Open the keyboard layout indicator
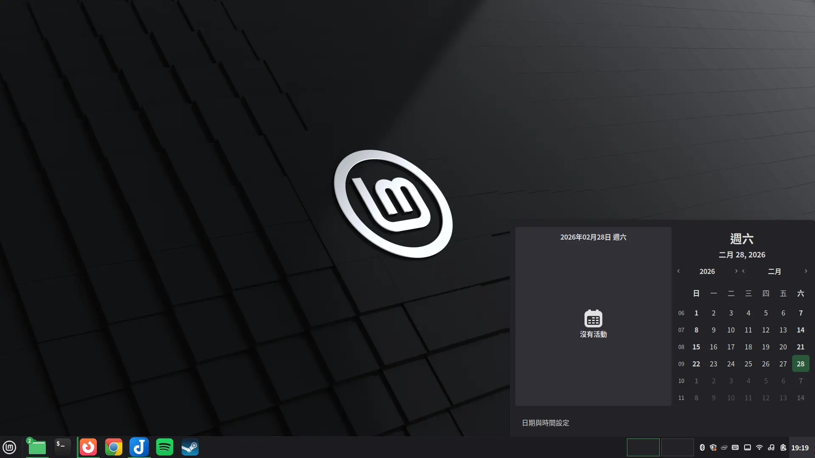The width and height of the screenshot is (815, 458). (x=735, y=447)
